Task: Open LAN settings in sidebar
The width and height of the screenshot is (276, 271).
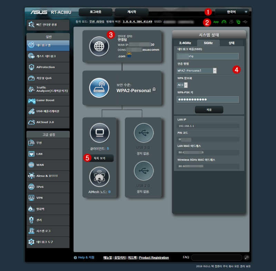Action: pyautogui.click(x=48, y=154)
